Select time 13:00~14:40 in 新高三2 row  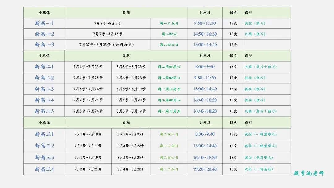click(205, 146)
